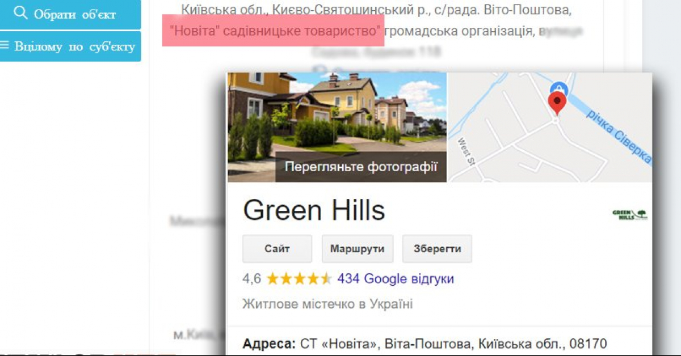Click highlighted "Новіта" садівницьке товариство text
Screen dimensions: 681x356
(274, 31)
